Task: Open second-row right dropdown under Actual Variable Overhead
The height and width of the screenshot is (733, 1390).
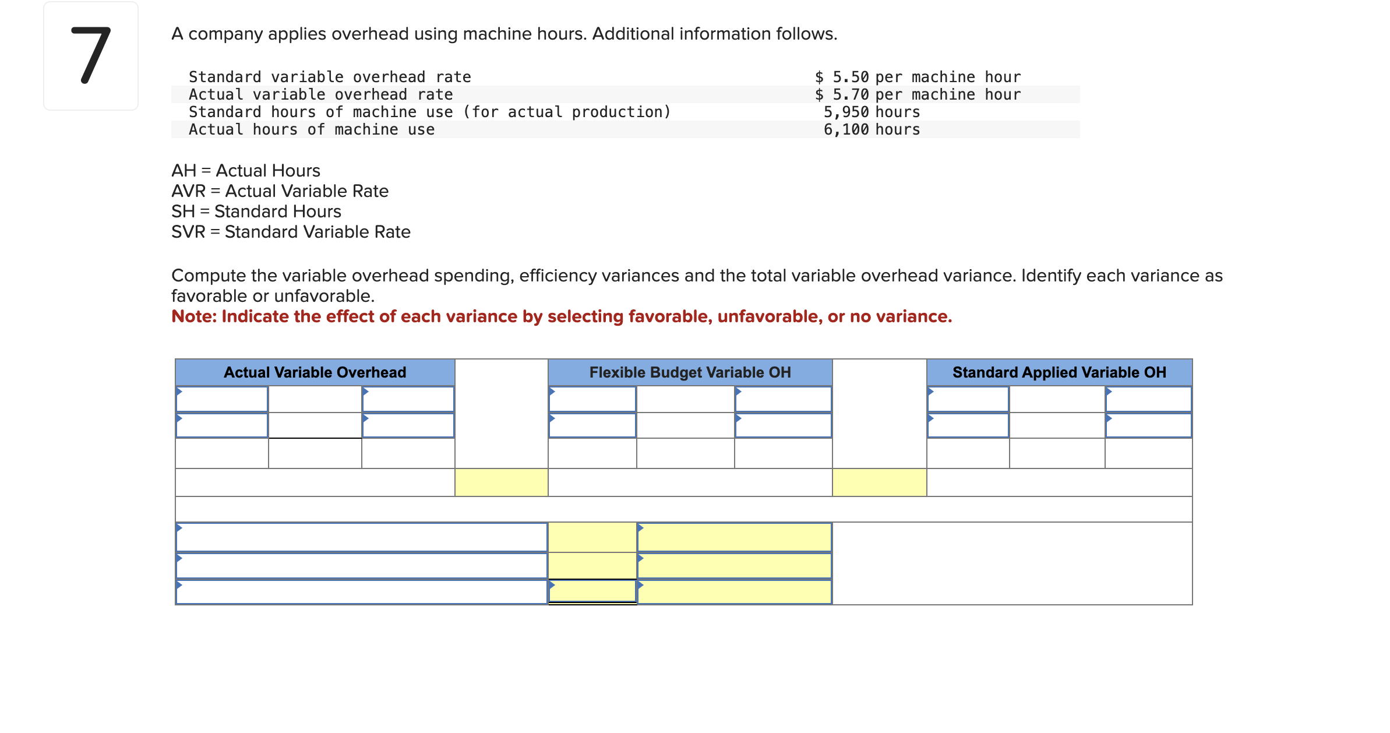Action: [408, 425]
